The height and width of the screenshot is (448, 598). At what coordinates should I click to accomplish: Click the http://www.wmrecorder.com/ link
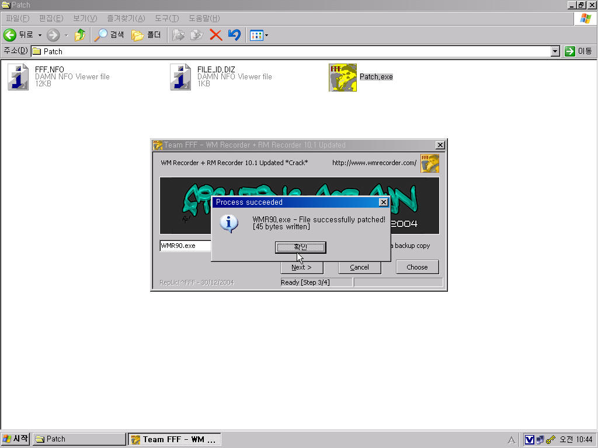click(x=374, y=163)
